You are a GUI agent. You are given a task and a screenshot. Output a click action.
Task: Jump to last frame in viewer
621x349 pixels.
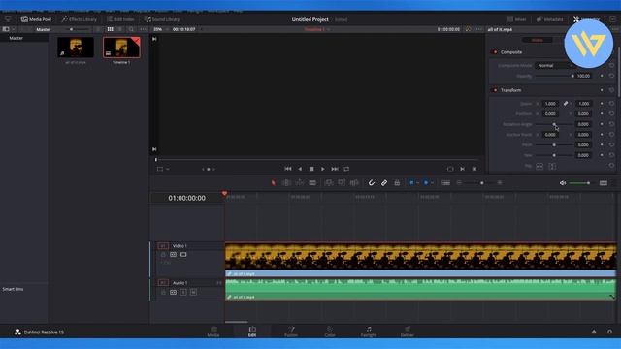335,169
